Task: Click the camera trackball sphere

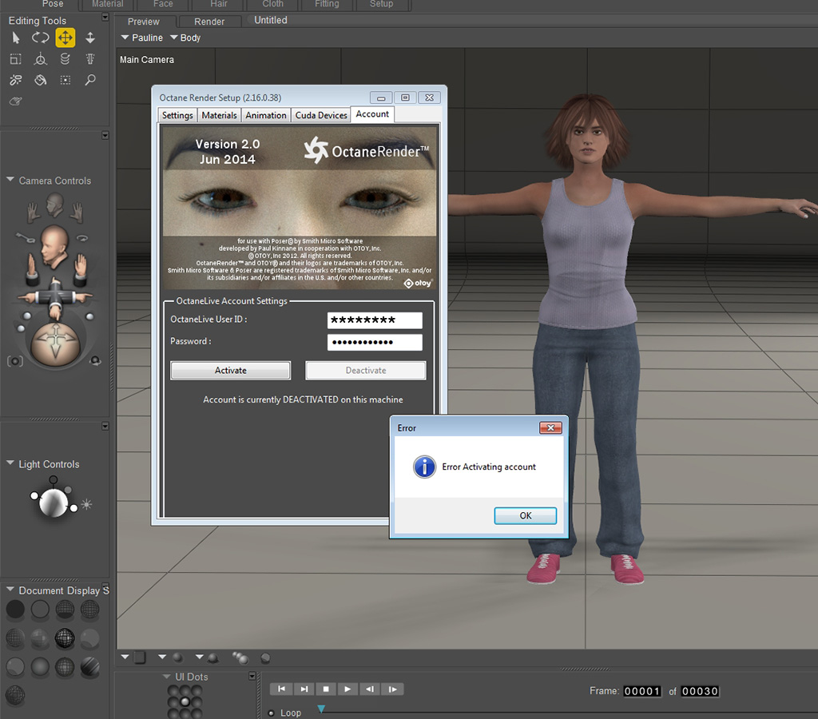Action: (54, 345)
